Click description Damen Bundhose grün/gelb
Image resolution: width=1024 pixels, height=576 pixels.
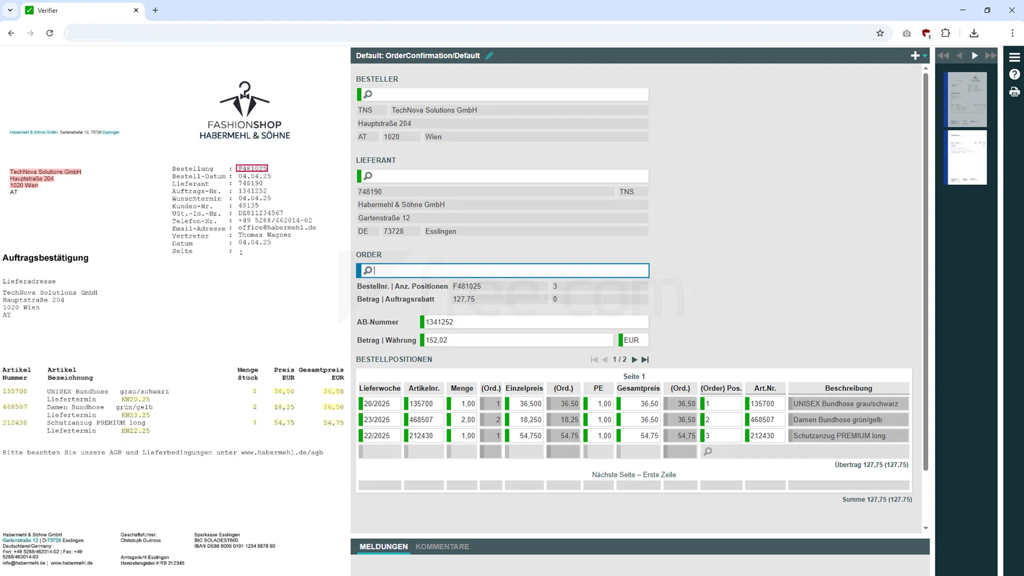(x=849, y=420)
